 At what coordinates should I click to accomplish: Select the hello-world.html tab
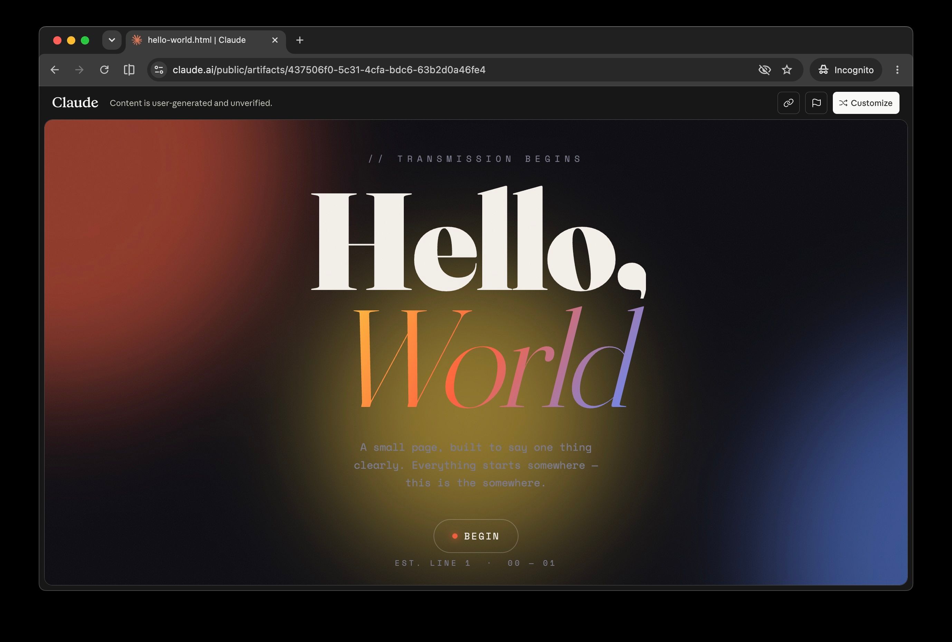click(206, 40)
